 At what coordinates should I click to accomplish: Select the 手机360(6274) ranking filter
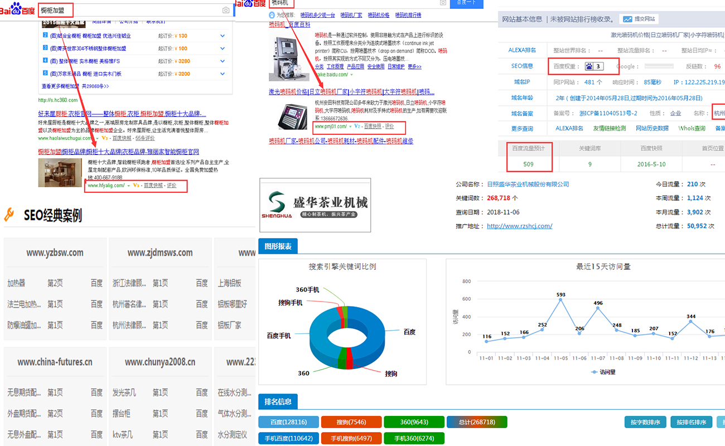click(414, 438)
